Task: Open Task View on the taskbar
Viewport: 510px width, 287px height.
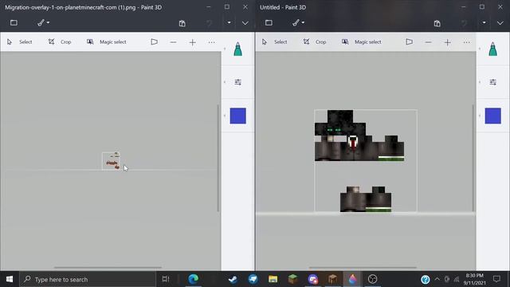Action: pyautogui.click(x=166, y=279)
